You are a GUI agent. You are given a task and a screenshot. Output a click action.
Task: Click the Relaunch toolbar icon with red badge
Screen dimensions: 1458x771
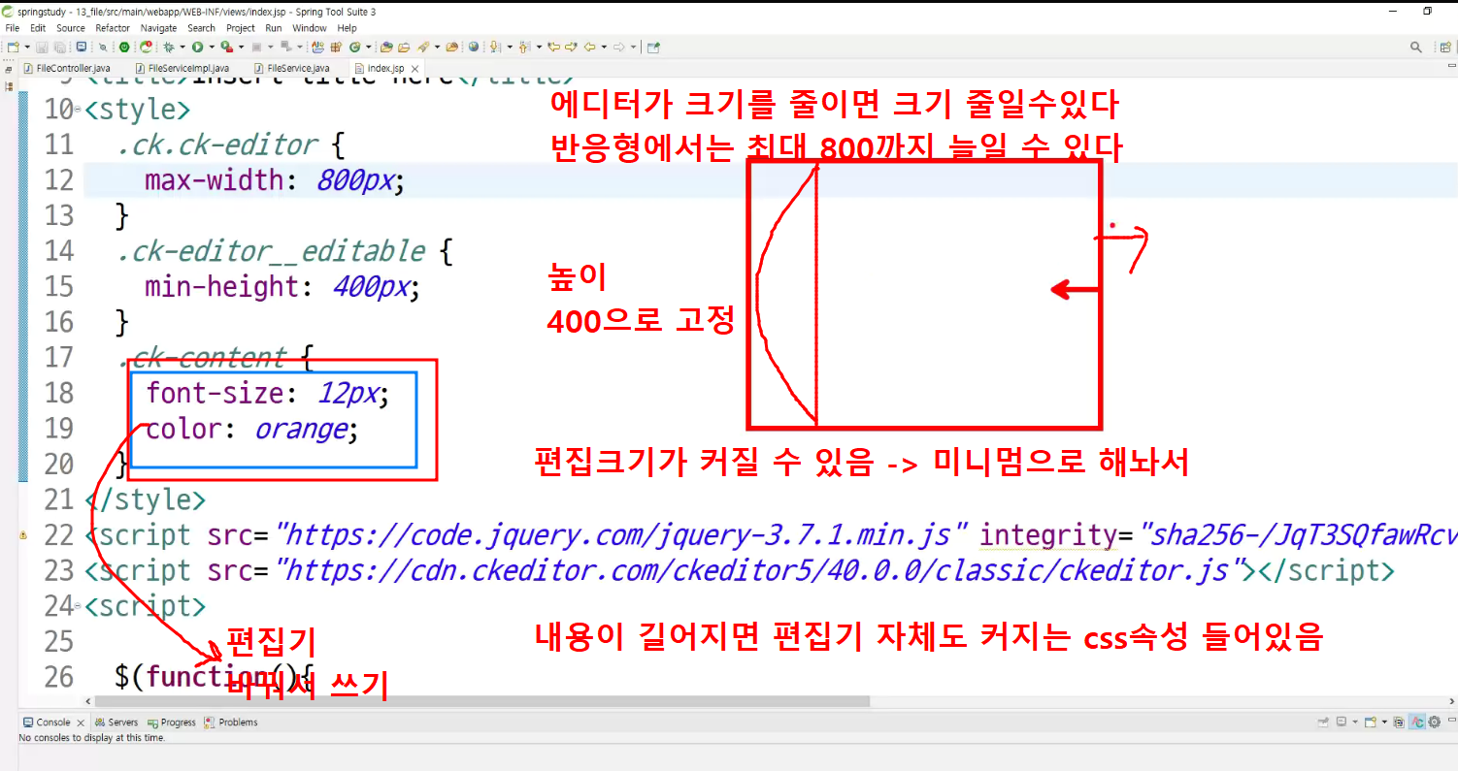click(x=146, y=47)
